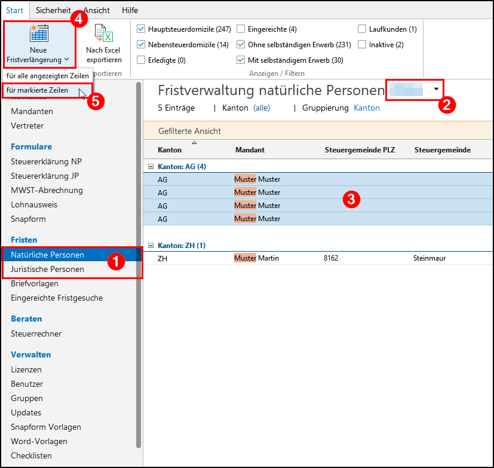Toggle the Hauptsteuerdomizile checkbox

pyautogui.click(x=141, y=29)
